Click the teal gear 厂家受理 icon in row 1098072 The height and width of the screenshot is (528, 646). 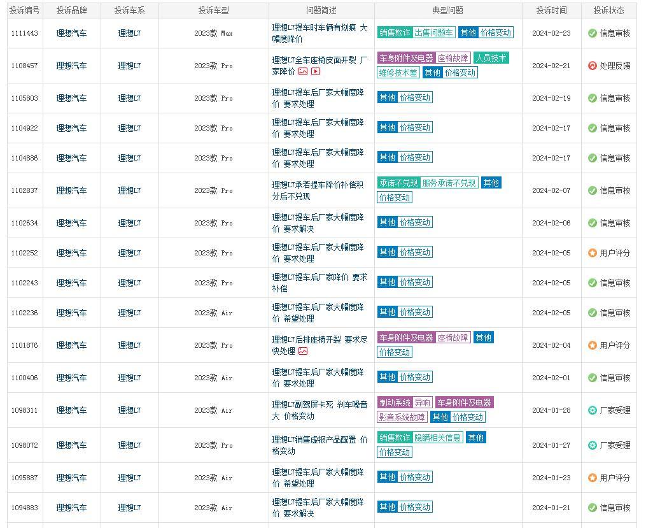593,445
